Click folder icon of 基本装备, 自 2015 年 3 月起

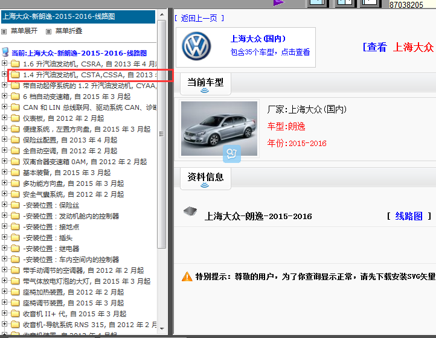(15, 173)
